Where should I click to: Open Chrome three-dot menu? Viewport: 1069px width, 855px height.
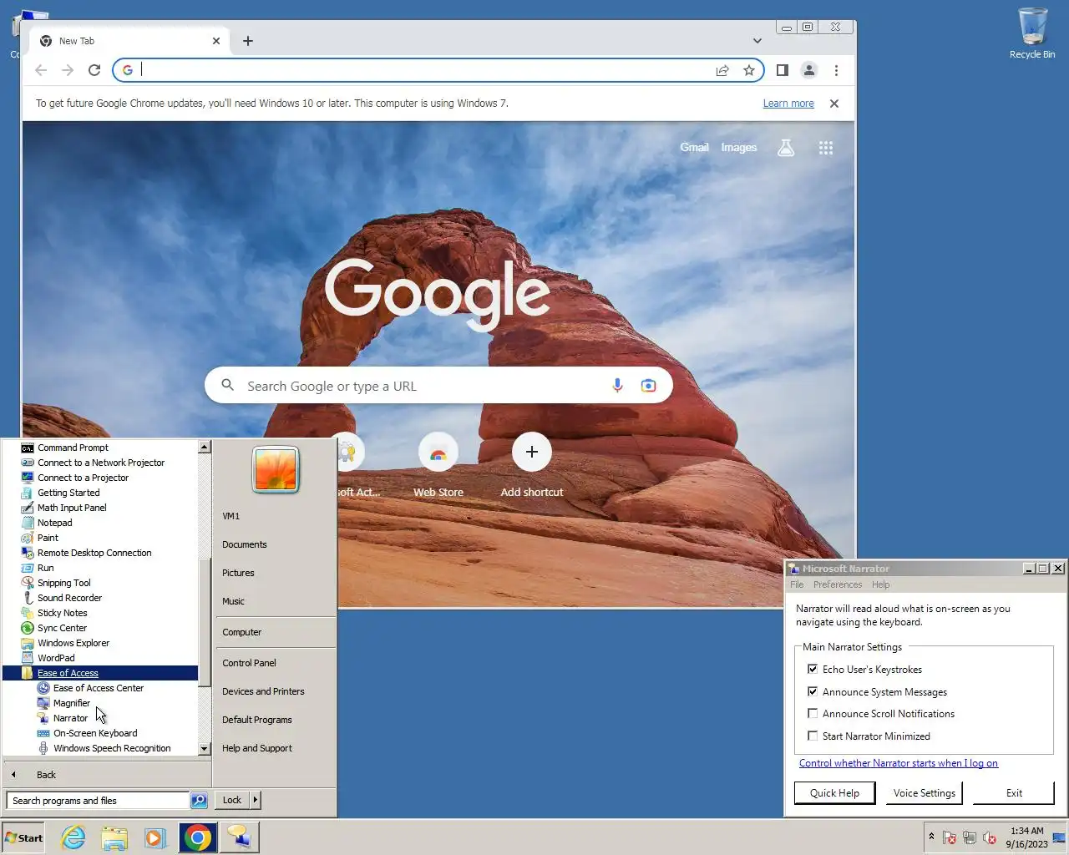coord(836,70)
